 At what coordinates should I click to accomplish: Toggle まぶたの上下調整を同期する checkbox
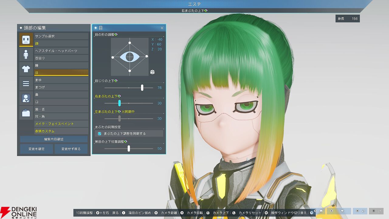click(x=99, y=134)
